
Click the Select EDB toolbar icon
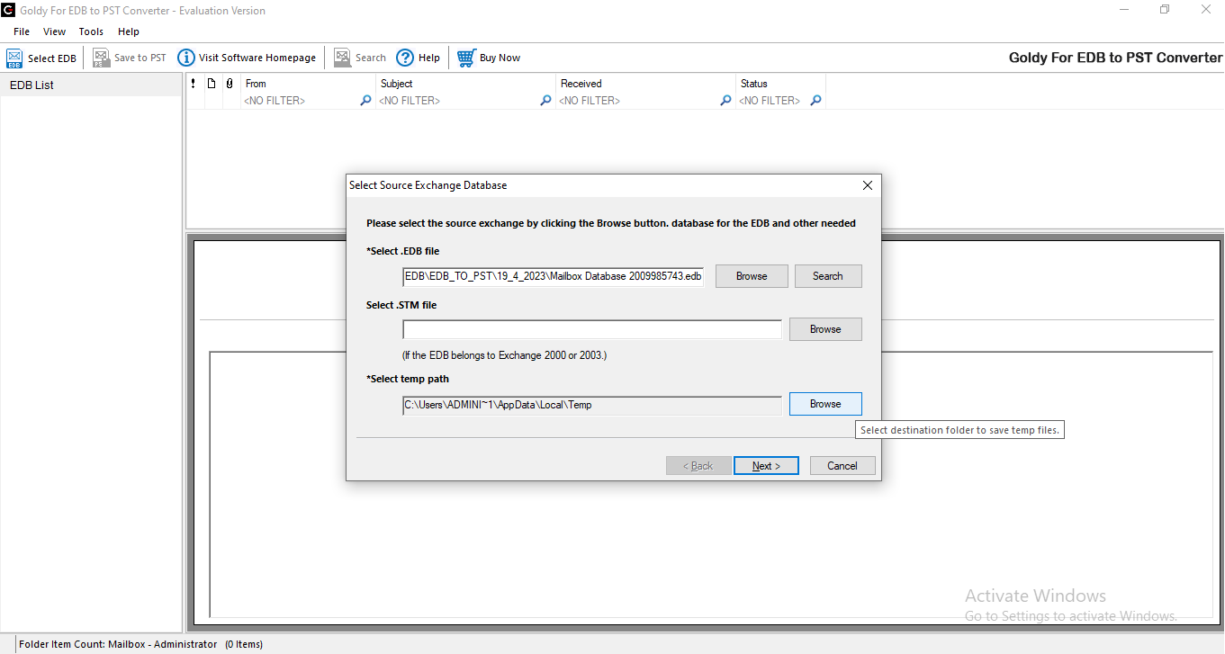click(14, 58)
